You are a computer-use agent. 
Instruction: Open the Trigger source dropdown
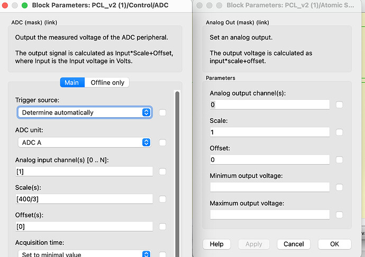click(x=85, y=112)
